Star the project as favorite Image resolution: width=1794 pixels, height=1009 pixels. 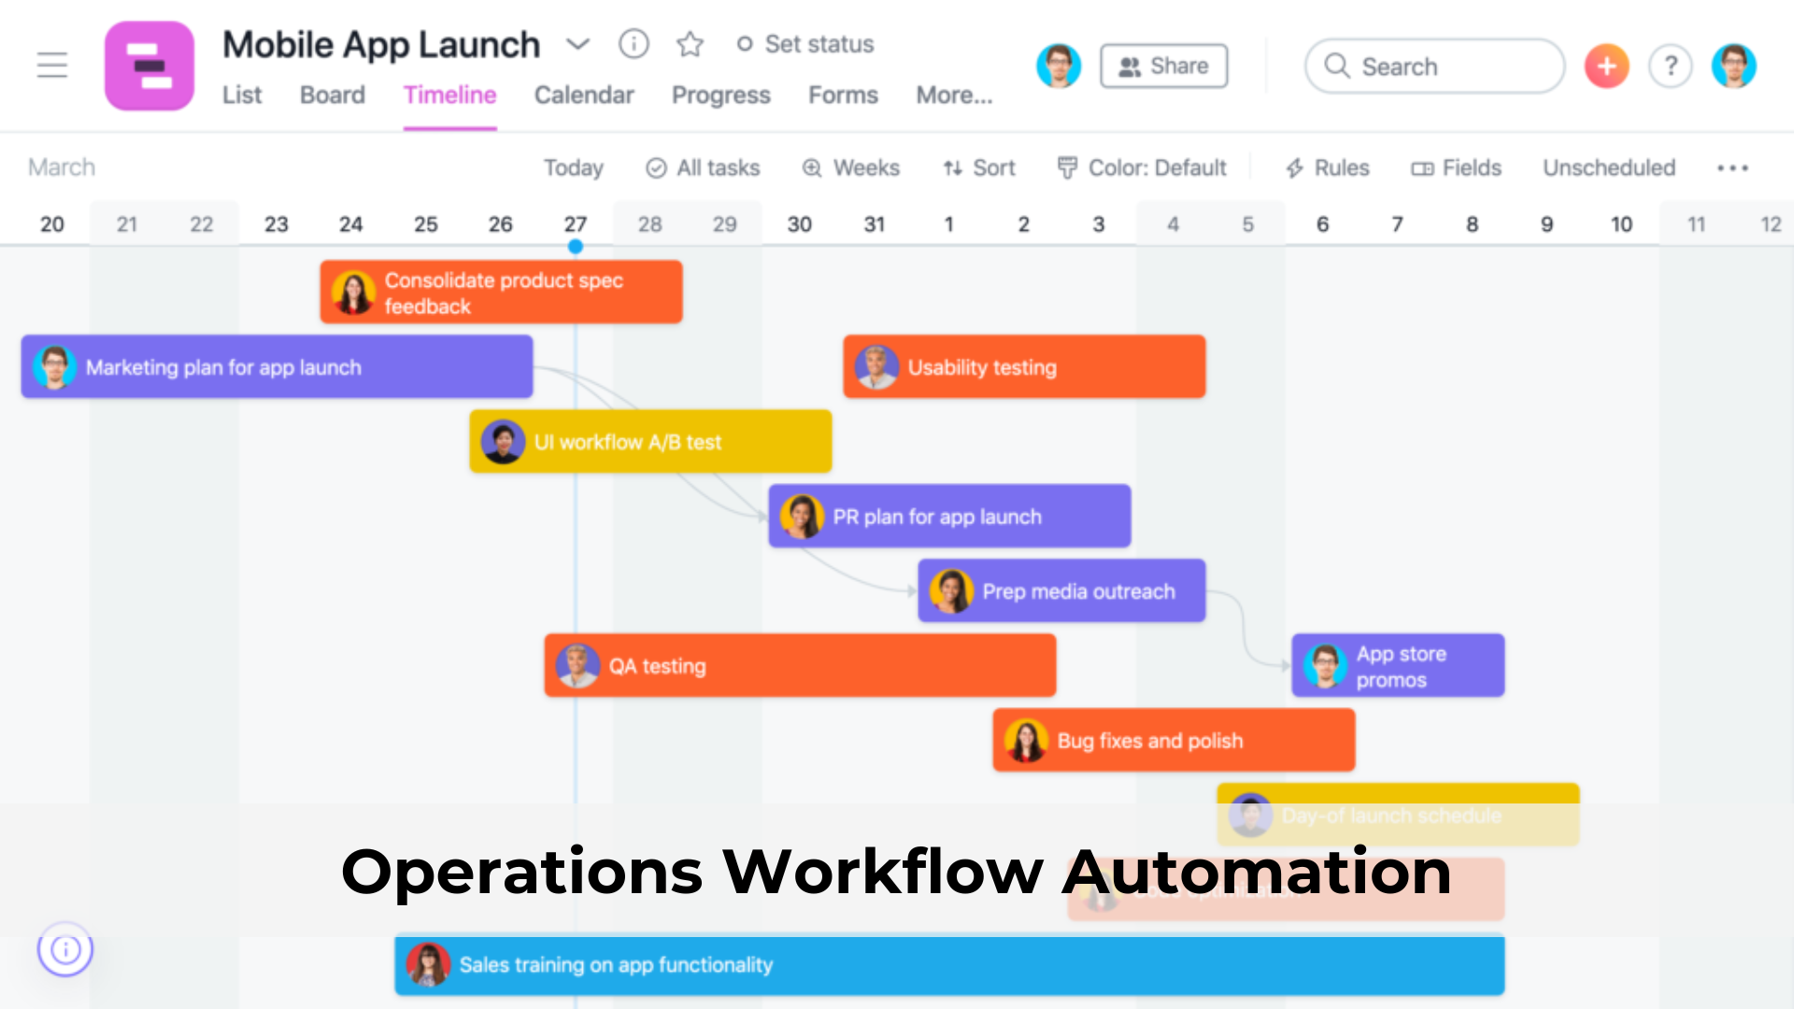point(690,44)
